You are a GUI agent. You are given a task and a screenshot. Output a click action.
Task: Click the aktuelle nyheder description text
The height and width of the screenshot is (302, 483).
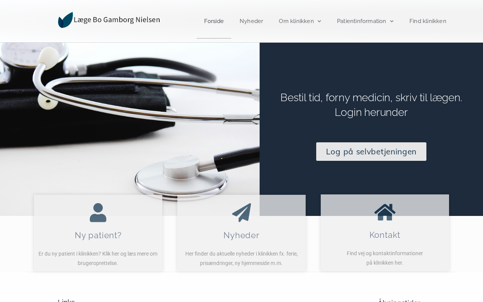pos(241,259)
